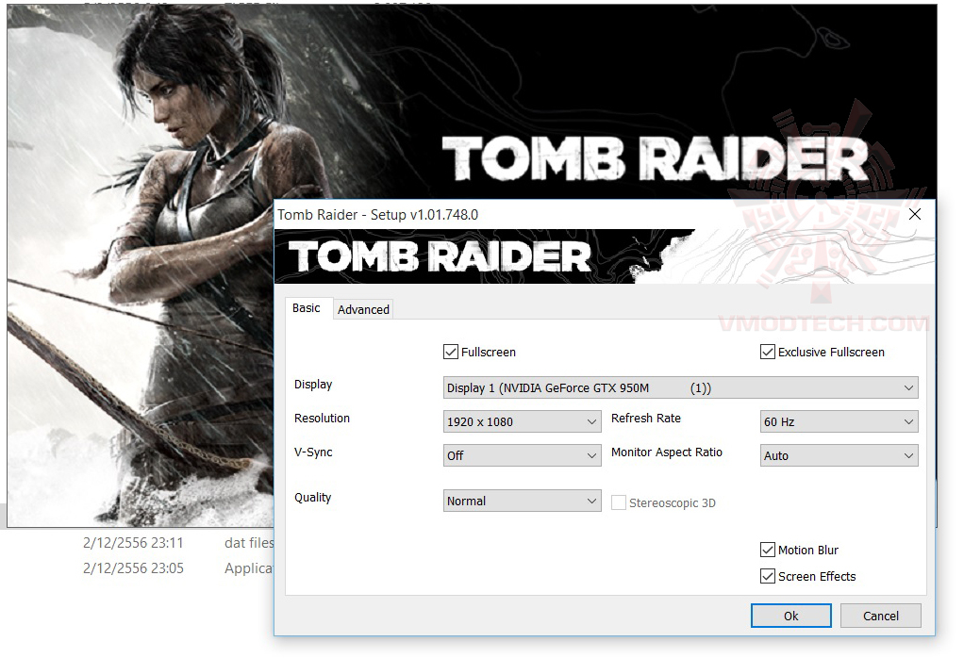Expand the Refresh Rate dropdown at 60 Hz
The width and height of the screenshot is (964, 658).
pyautogui.click(x=839, y=421)
